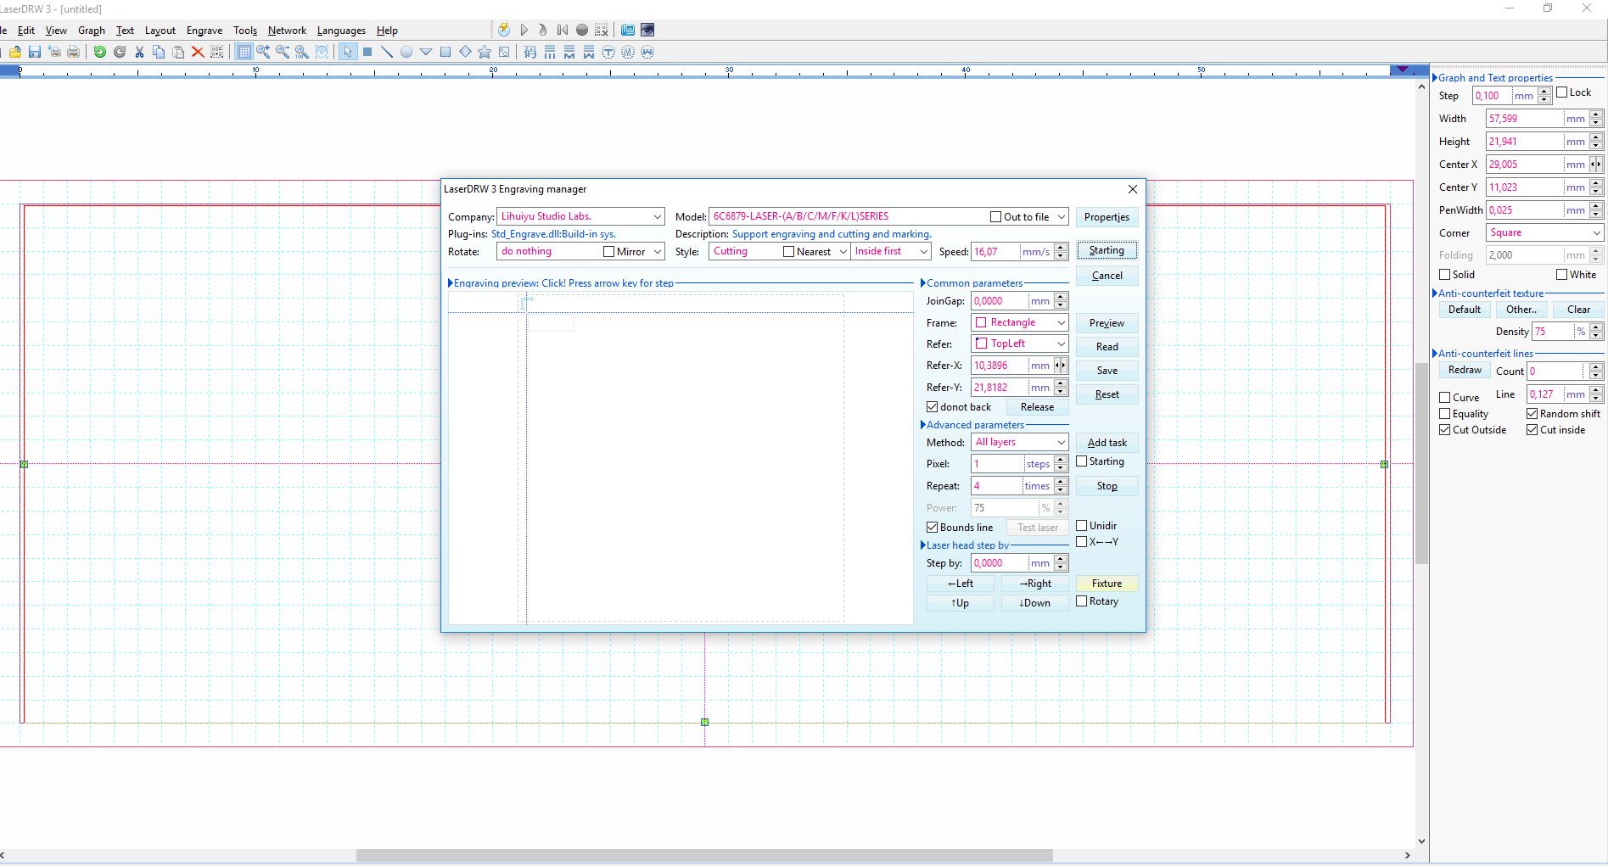Select the arrow pointer selection tool
The width and height of the screenshot is (1608, 866).
coord(348,52)
